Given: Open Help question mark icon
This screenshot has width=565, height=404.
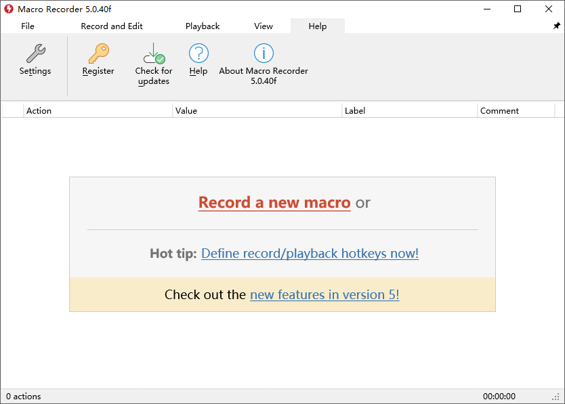Looking at the screenshot, I should [198, 60].
